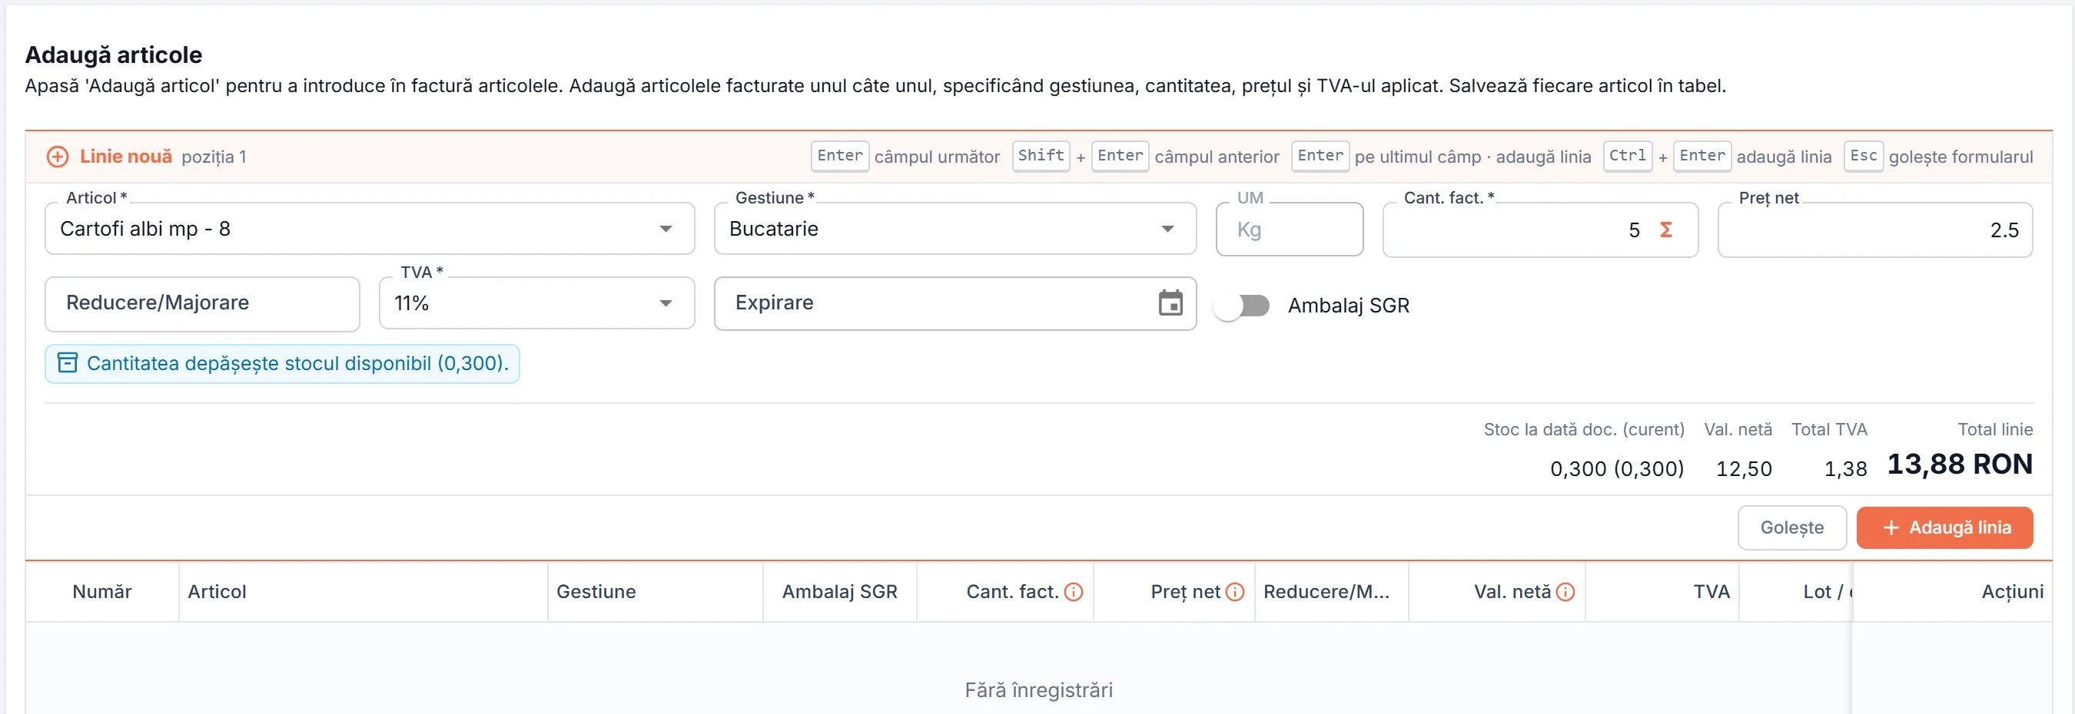Click the Adaugă linia button
2075x714 pixels.
(1944, 527)
